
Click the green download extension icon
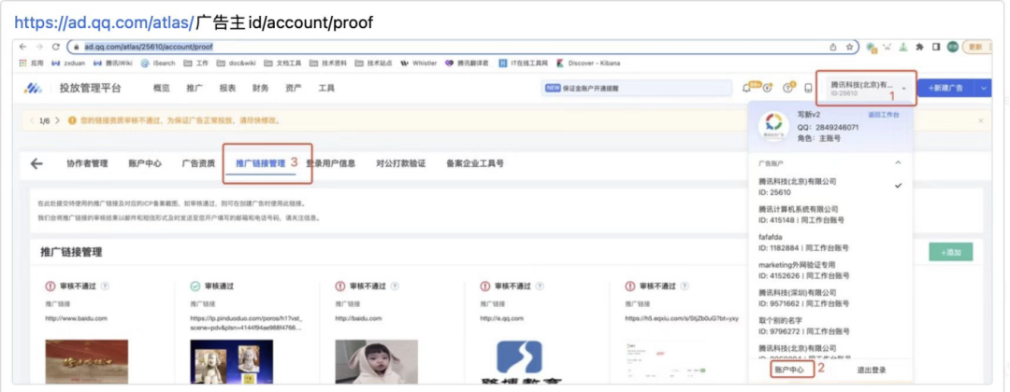click(903, 47)
